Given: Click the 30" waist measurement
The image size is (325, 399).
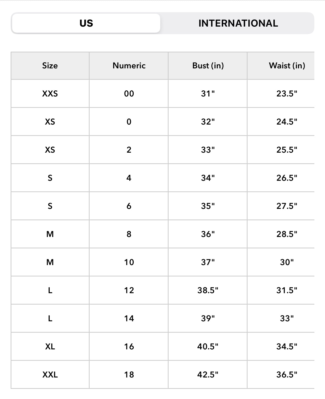Looking at the screenshot, I should [x=287, y=262].
